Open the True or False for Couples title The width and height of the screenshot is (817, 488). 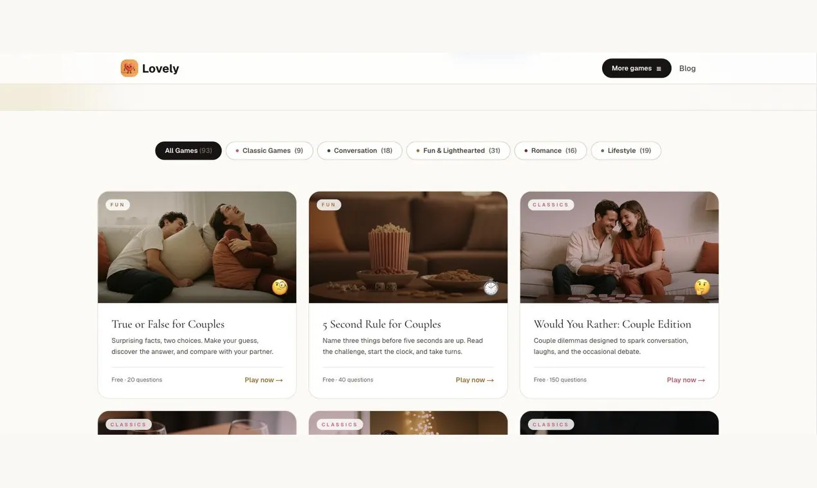coord(168,324)
